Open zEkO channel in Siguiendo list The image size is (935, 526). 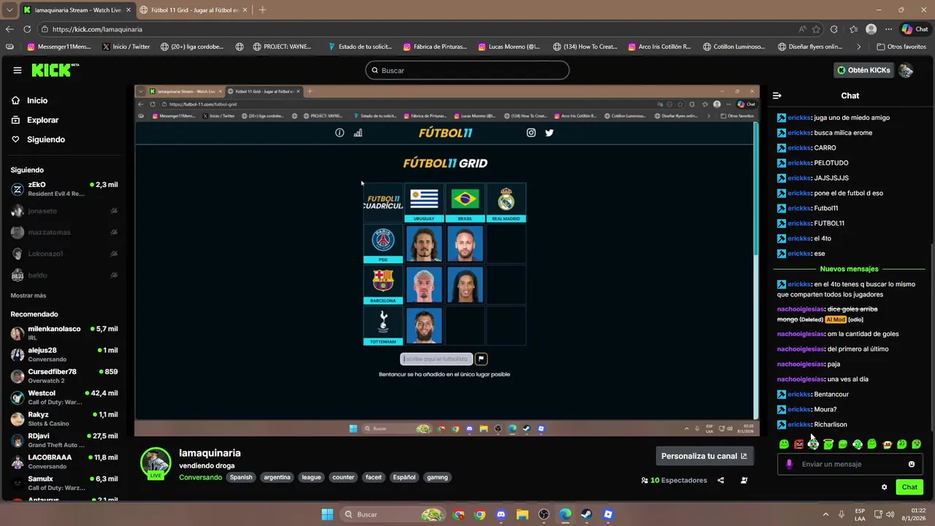[64, 189]
